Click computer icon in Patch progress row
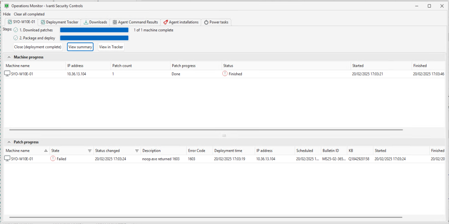 click(x=7, y=159)
